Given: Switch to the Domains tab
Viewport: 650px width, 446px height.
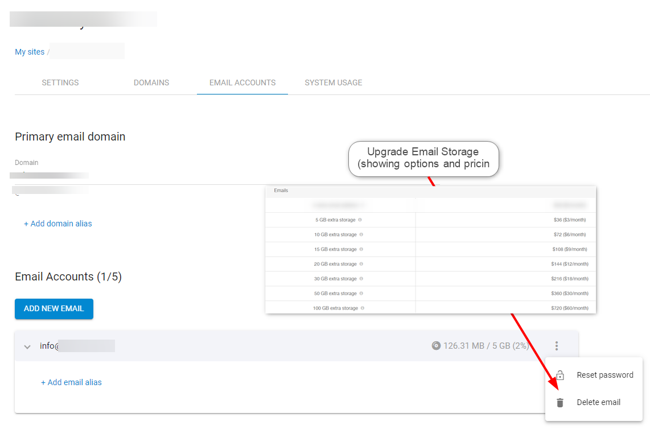Looking at the screenshot, I should (x=151, y=82).
